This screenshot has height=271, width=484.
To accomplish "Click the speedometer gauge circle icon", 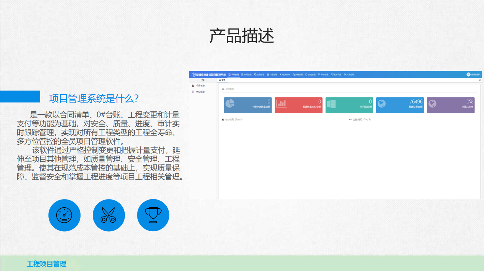I will point(64,215).
